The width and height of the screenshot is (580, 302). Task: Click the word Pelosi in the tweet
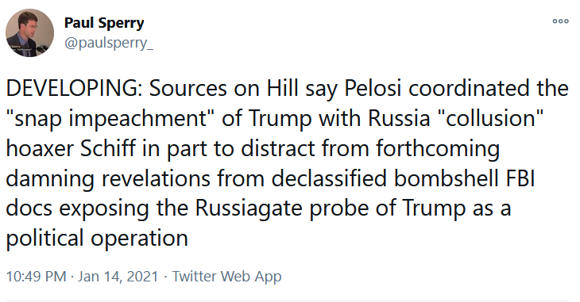pos(373,89)
